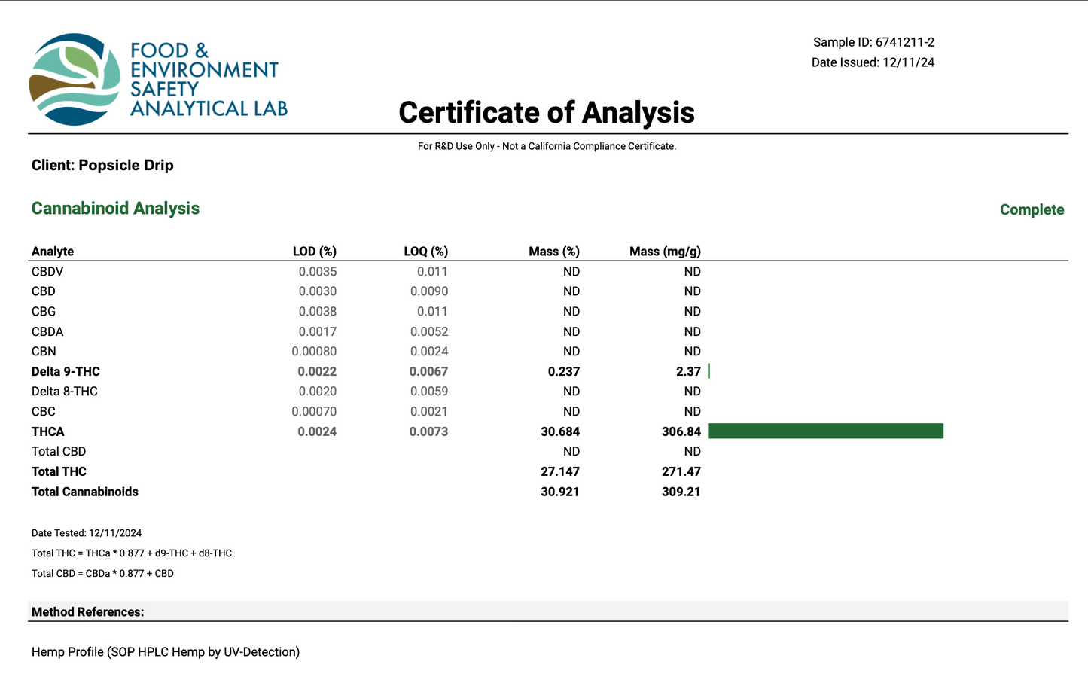Click the Total THC formula footnote
This screenshot has width=1088, height=689.
[x=132, y=553]
